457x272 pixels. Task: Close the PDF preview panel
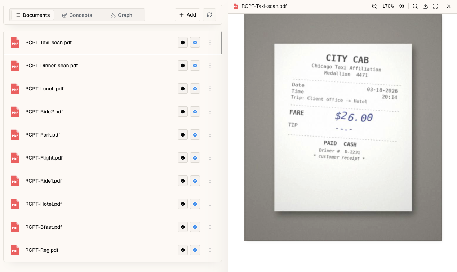[449, 6]
